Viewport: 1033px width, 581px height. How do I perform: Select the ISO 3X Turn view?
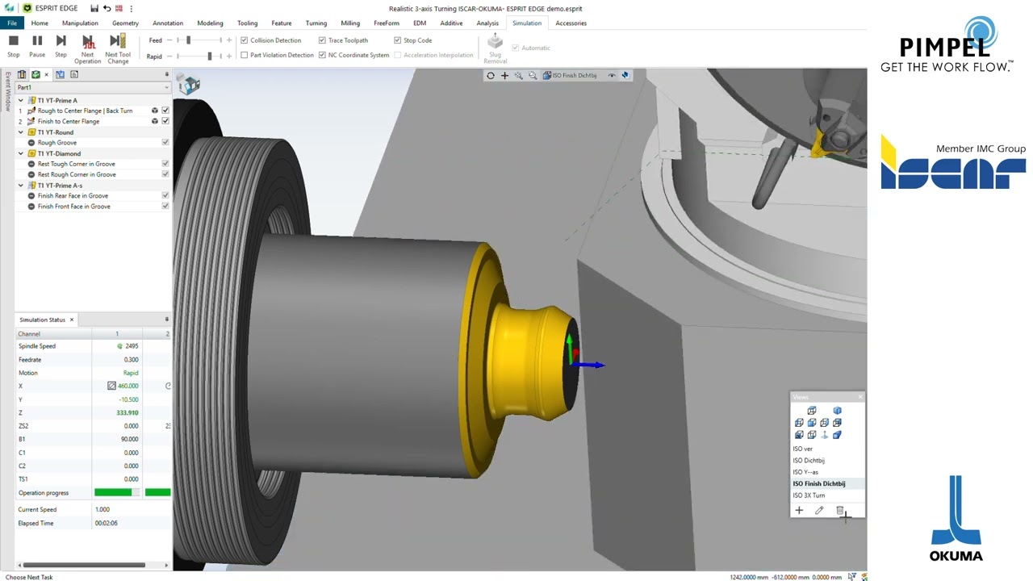pos(809,495)
